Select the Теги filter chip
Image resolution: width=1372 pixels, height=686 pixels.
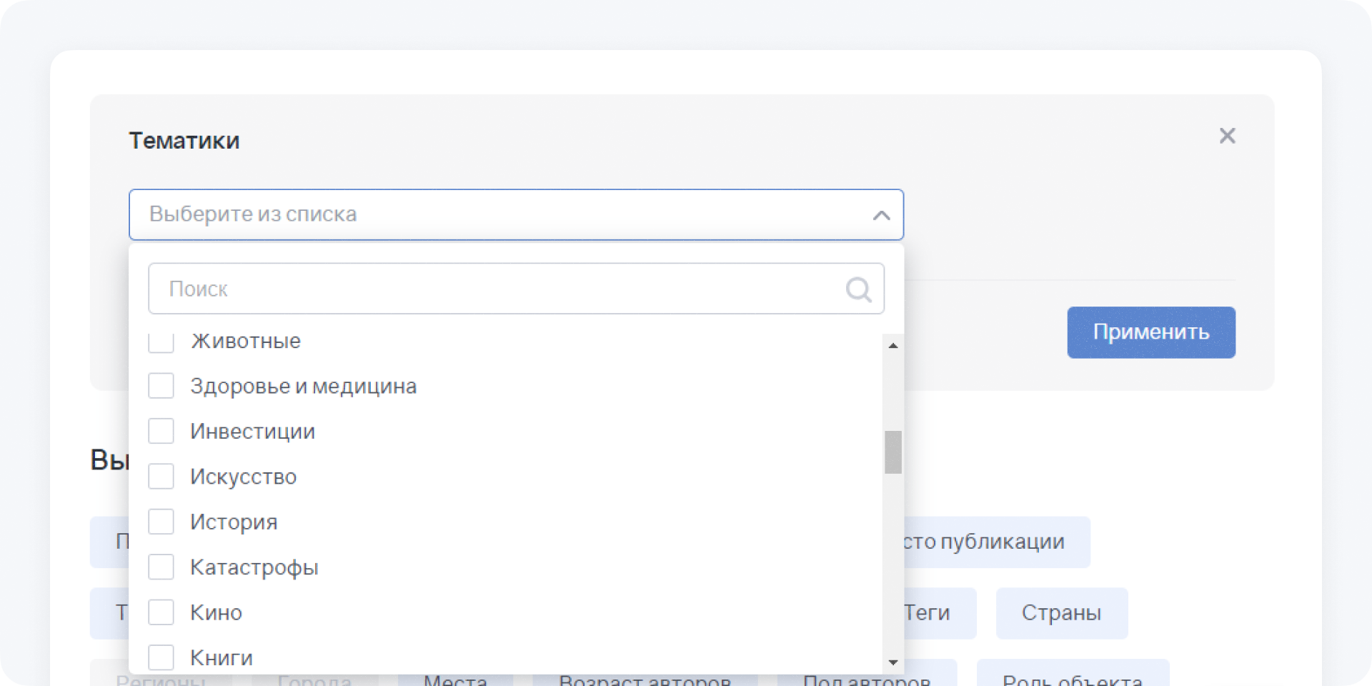(x=940, y=613)
